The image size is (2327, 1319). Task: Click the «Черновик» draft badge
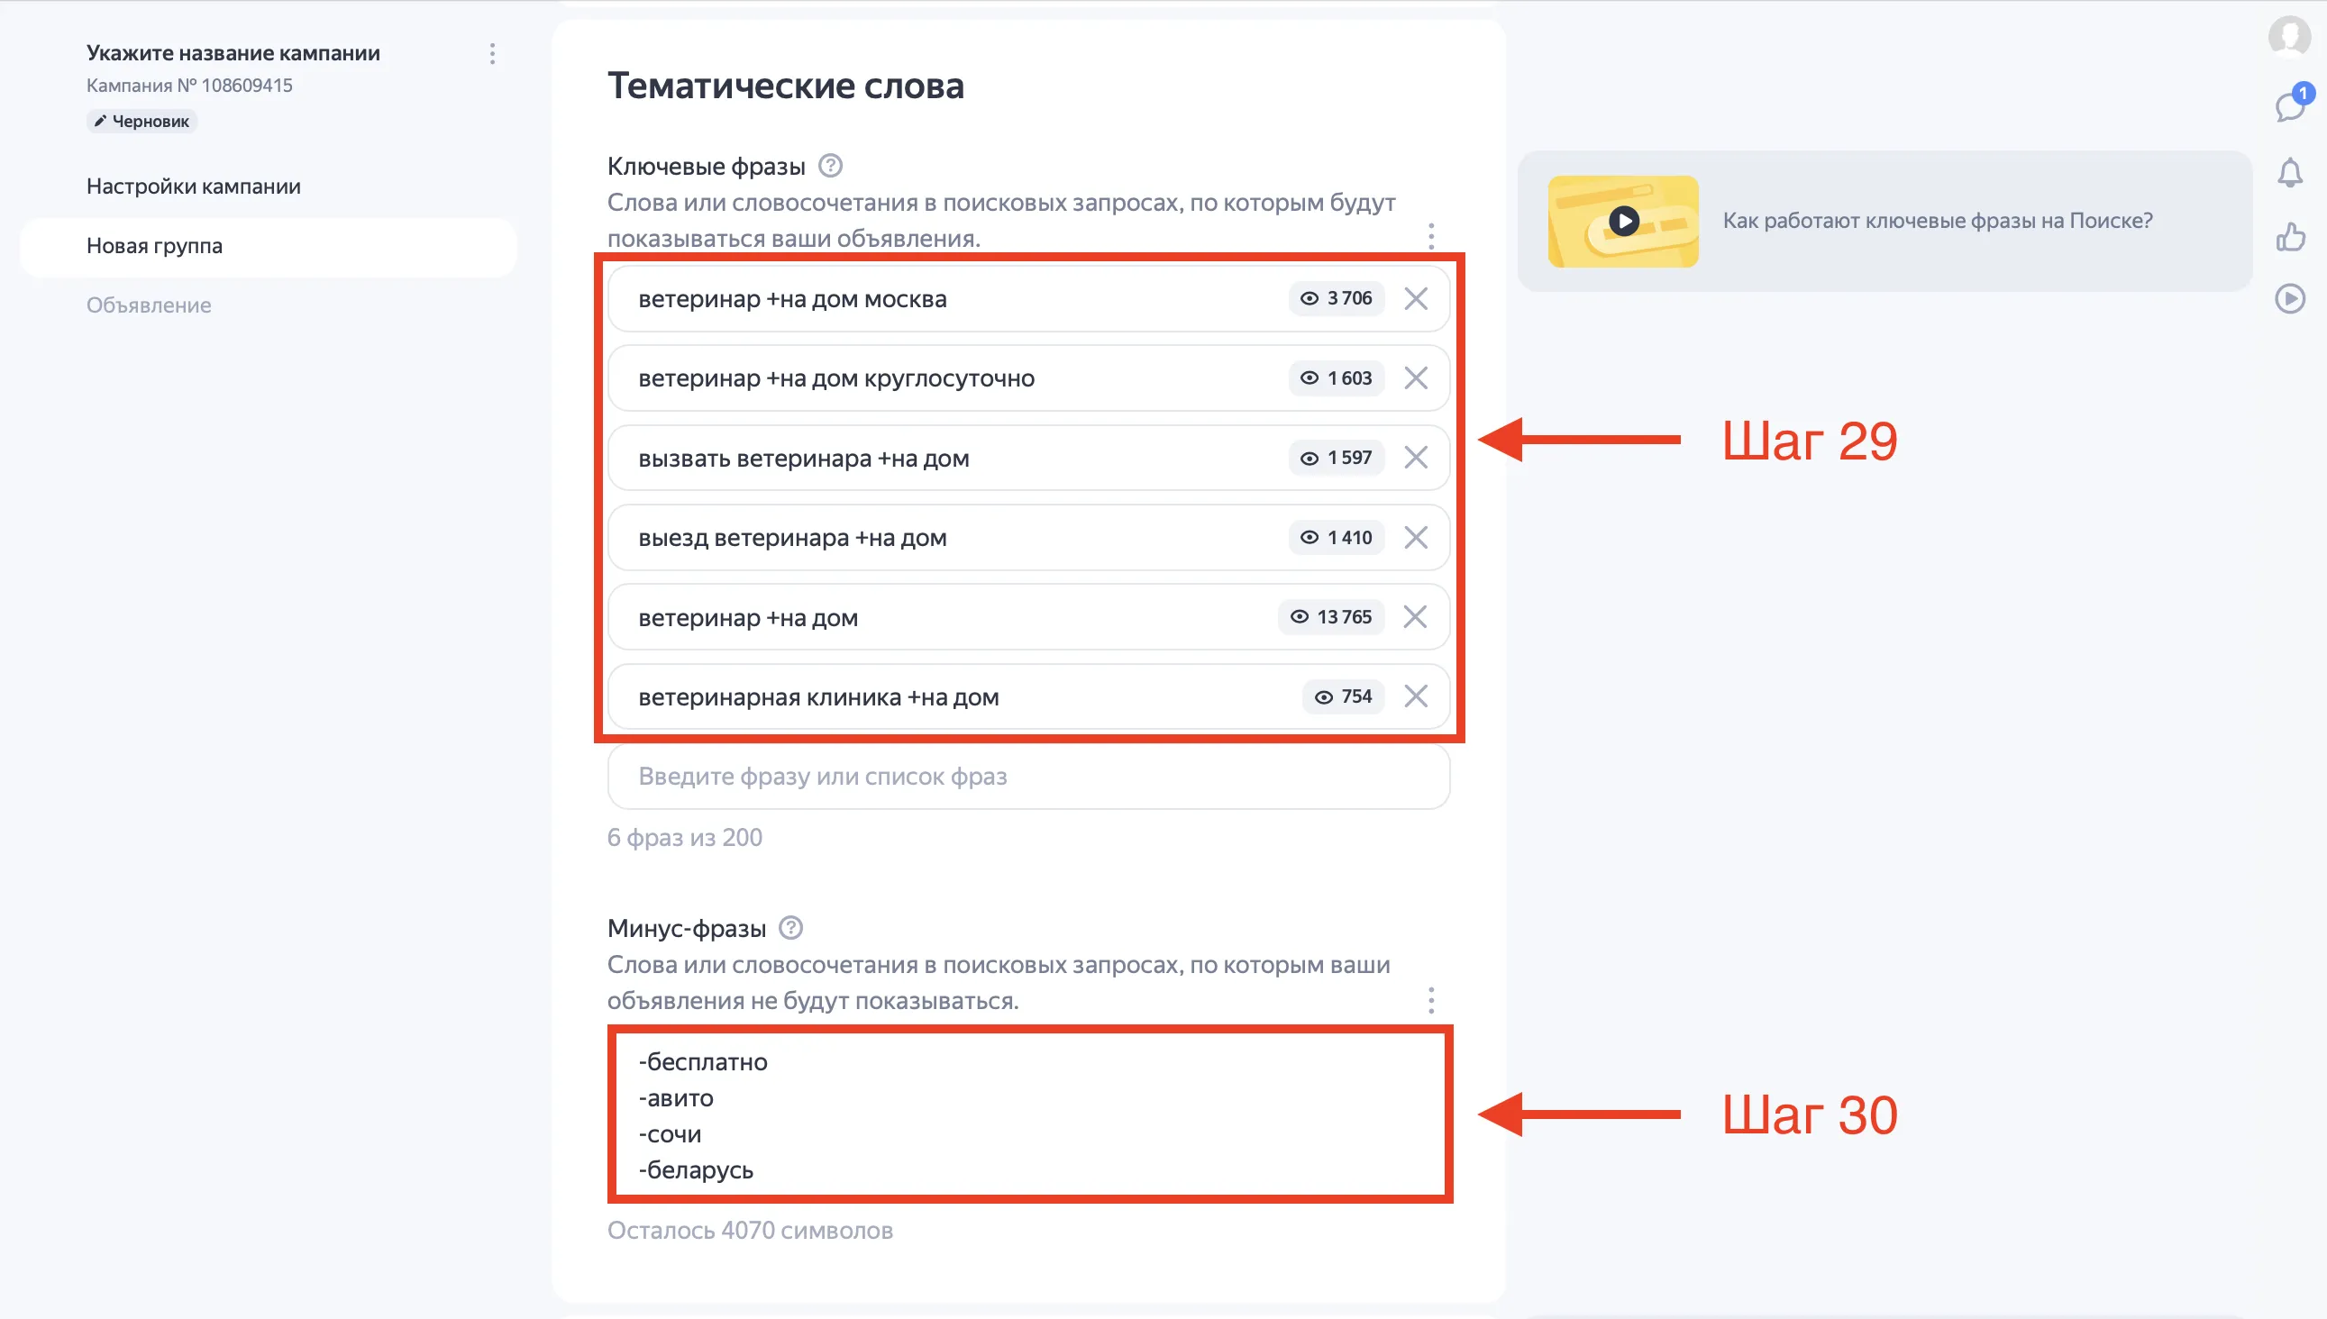(x=141, y=120)
